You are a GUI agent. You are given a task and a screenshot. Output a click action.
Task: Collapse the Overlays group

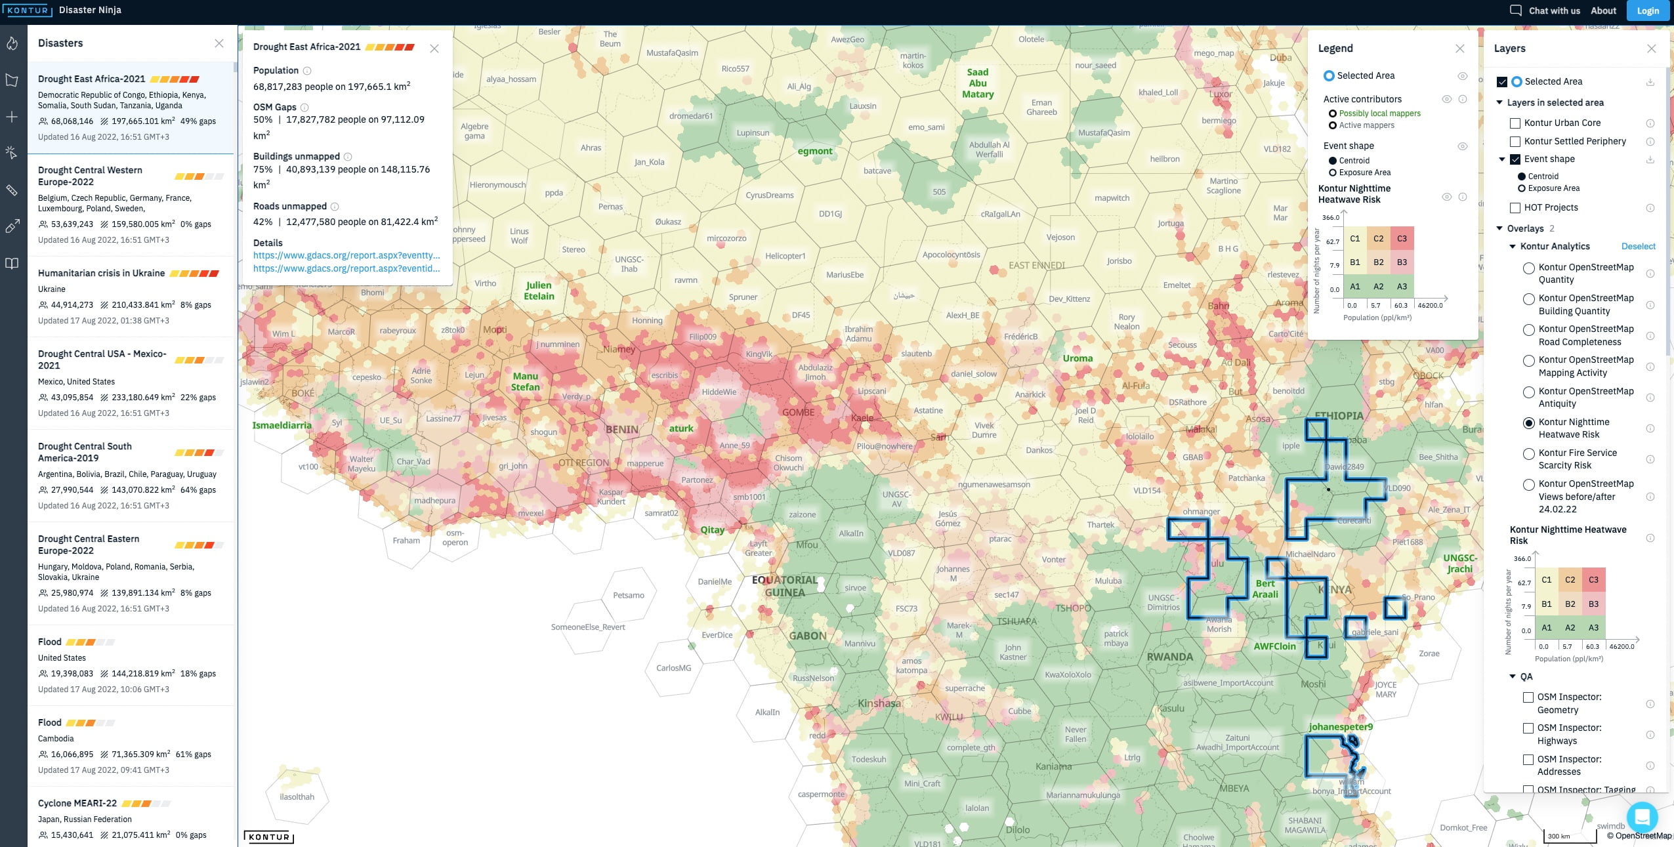(x=1499, y=229)
